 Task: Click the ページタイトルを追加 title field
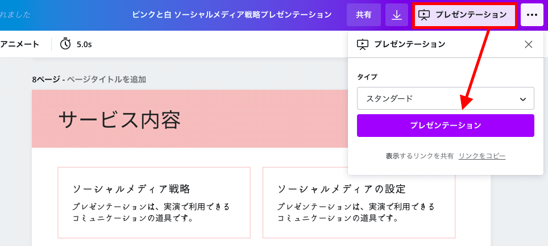click(106, 80)
